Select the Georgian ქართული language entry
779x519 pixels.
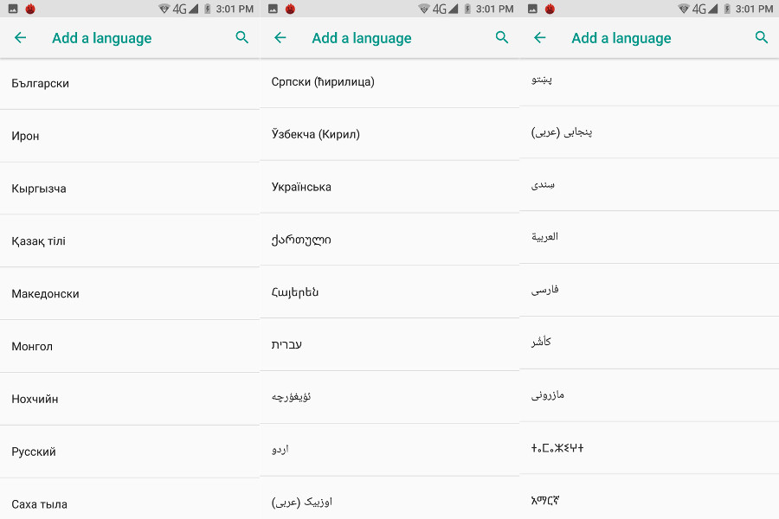(389, 240)
